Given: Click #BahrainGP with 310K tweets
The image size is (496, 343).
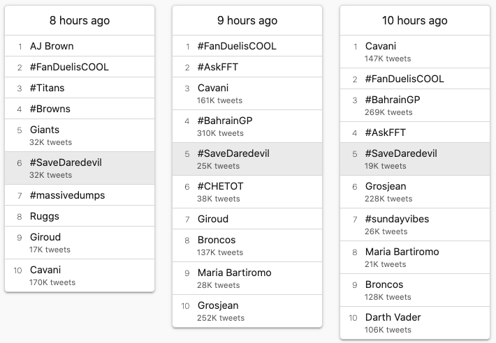Looking at the screenshot, I should [x=247, y=126].
